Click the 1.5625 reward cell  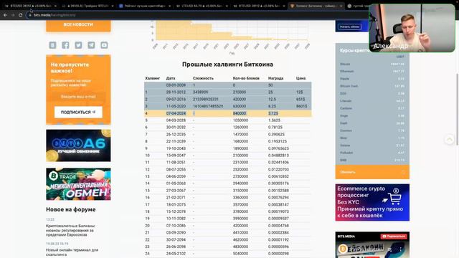tap(274, 120)
